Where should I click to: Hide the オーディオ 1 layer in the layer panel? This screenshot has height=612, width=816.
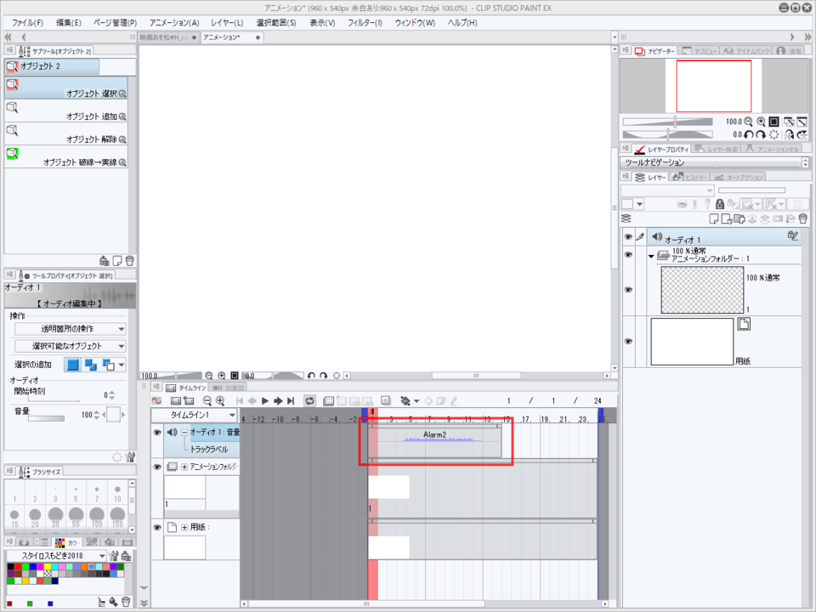(x=629, y=236)
